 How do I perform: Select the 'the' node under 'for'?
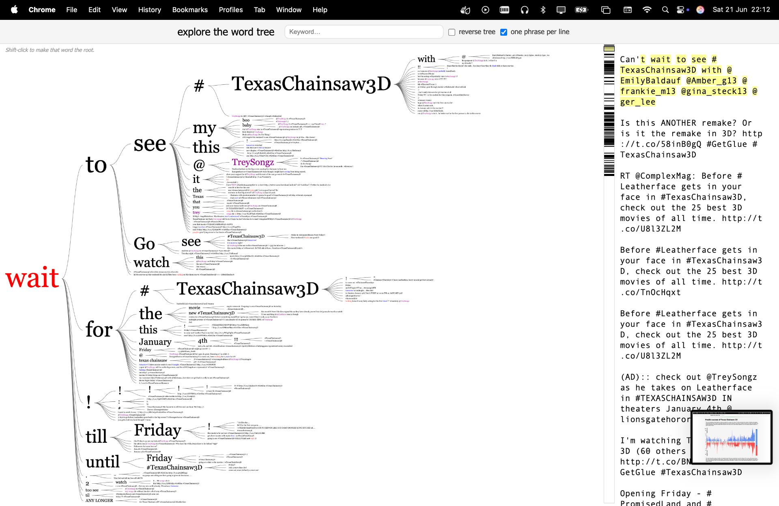click(x=151, y=313)
